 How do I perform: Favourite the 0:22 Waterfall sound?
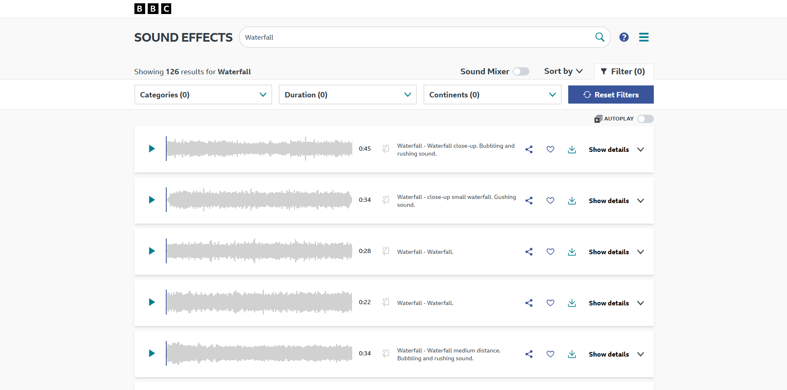(550, 303)
